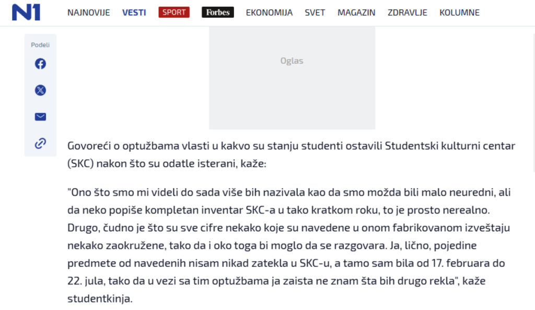The image size is (535, 310).
Task: Select the VESTI navigation item
Action: 134,13
